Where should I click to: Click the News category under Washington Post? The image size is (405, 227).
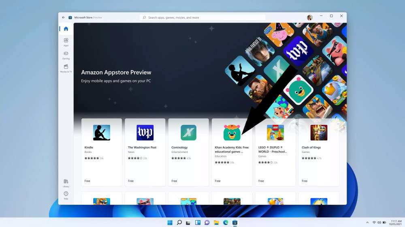coord(131,152)
